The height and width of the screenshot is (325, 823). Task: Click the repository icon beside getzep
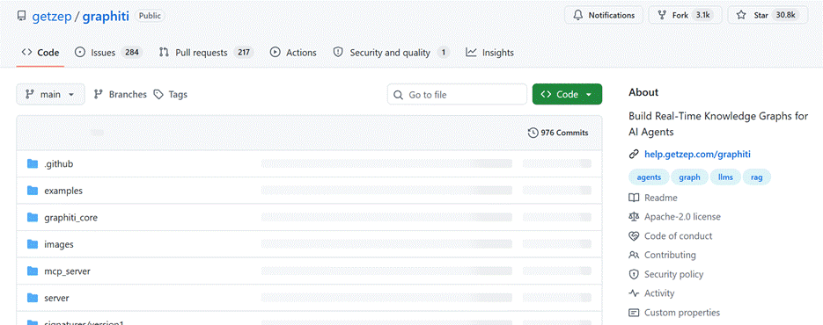pos(21,16)
